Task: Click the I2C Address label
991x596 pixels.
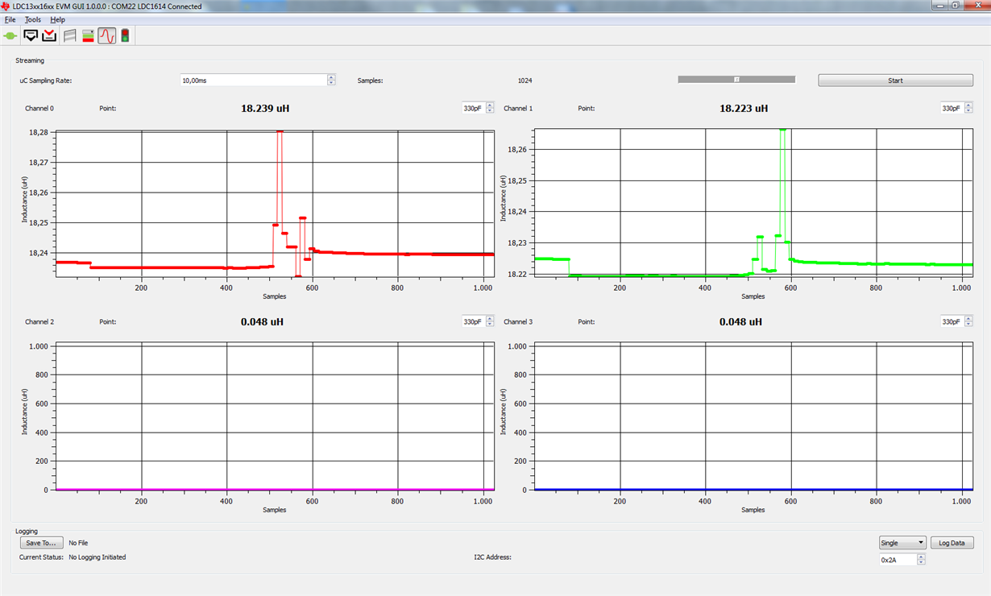Action: [x=492, y=557]
